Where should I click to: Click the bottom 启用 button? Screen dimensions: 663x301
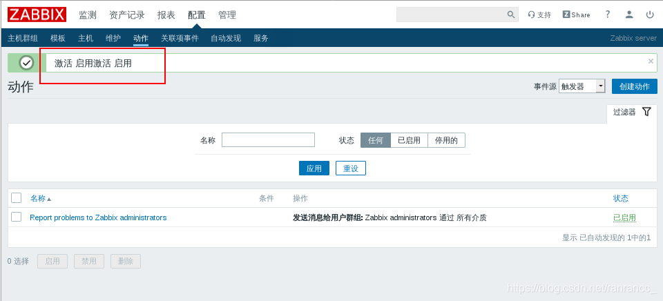[52, 261]
